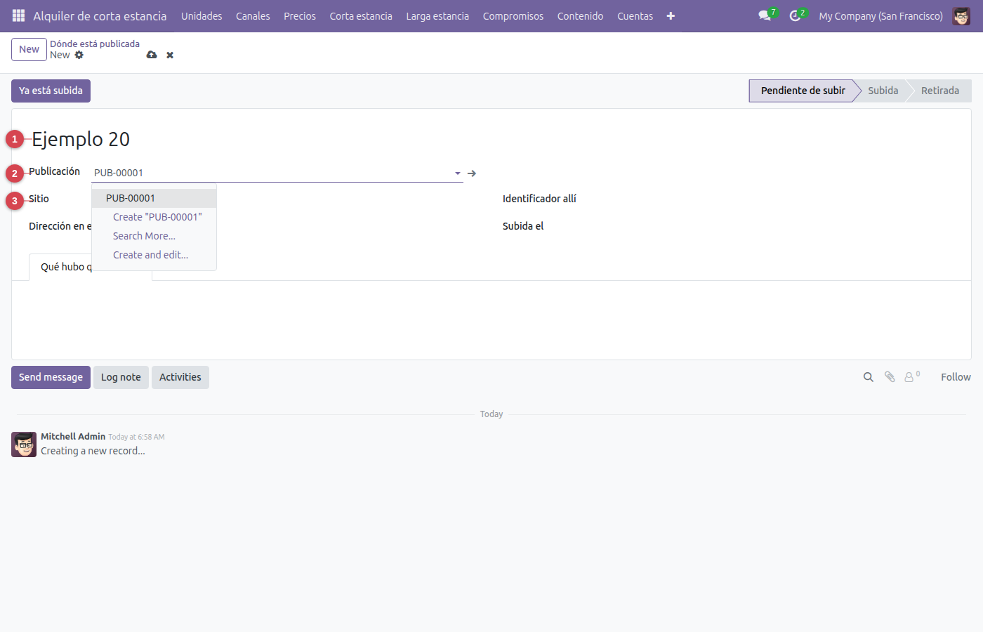The width and height of the screenshot is (983, 632).
Task: Attach files using paperclip icon
Action: click(890, 377)
